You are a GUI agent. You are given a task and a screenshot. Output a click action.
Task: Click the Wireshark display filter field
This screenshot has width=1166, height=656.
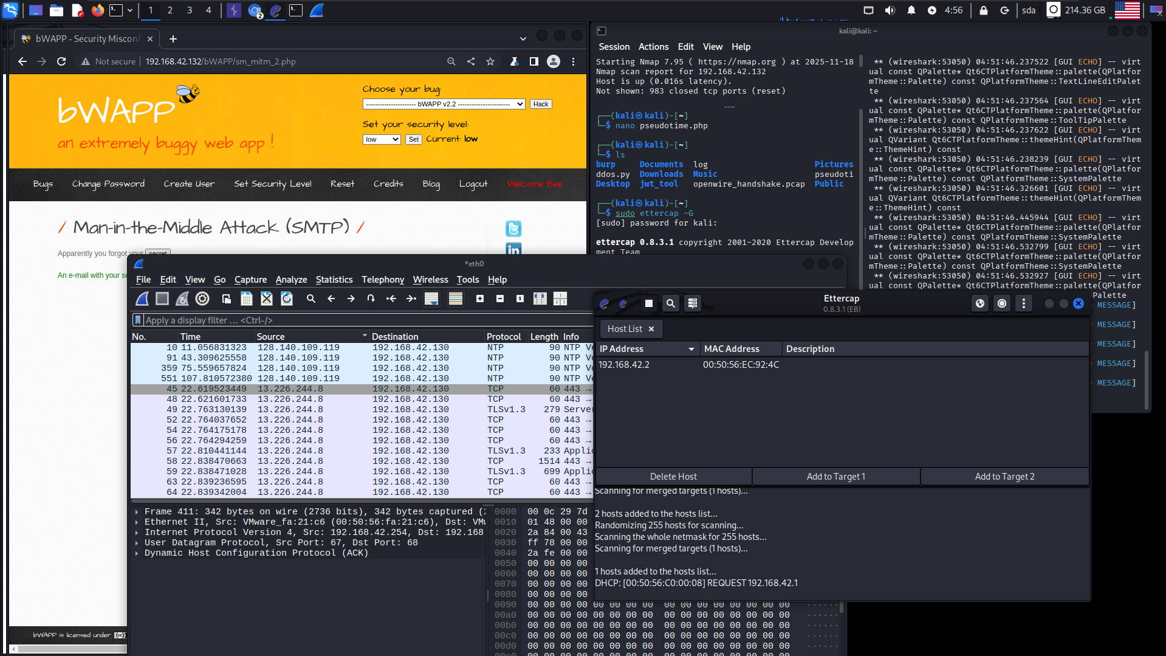pyautogui.click(x=365, y=320)
